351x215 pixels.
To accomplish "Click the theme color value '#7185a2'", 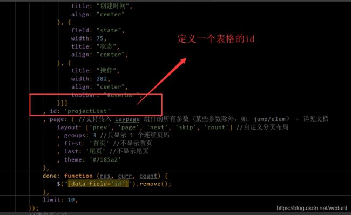I will (105, 159).
